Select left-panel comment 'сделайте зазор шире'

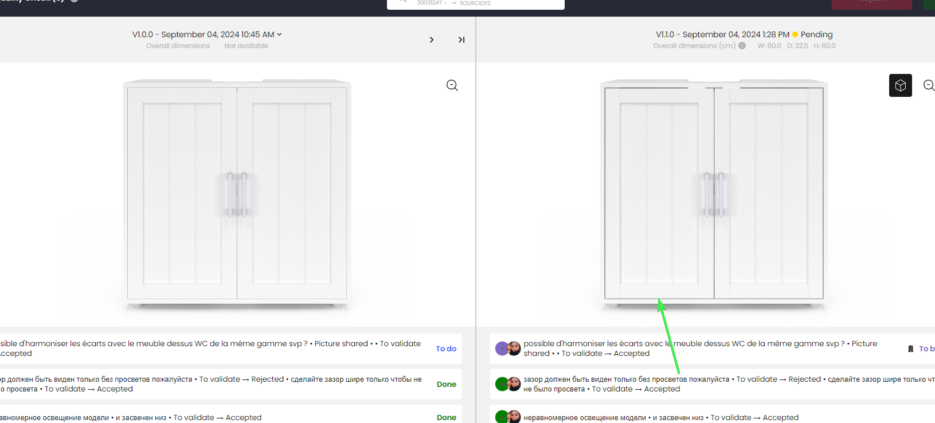pos(230,384)
